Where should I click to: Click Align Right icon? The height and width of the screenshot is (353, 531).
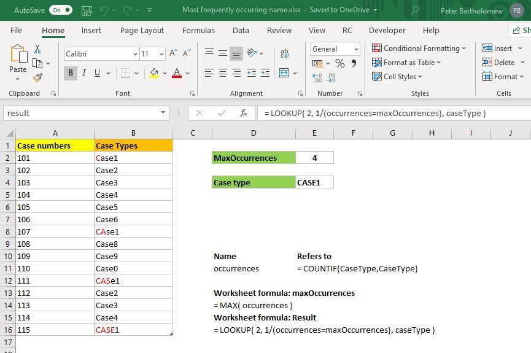[236, 73]
